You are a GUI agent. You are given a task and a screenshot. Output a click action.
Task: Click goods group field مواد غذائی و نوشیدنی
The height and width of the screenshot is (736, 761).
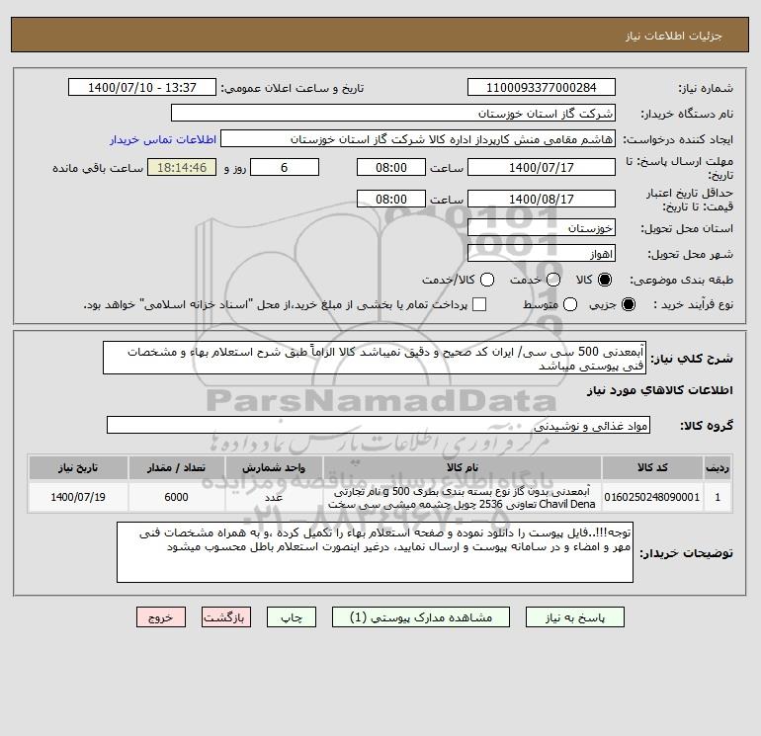(x=379, y=425)
